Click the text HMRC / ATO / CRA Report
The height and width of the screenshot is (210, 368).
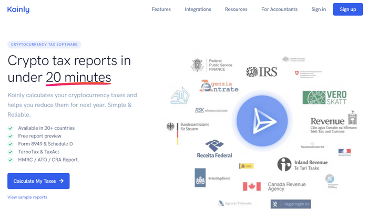[48, 160]
